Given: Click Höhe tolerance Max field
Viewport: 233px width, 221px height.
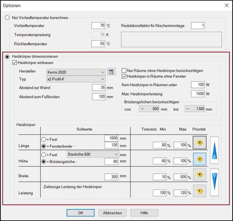Looking at the screenshot, I should pos(180,161).
